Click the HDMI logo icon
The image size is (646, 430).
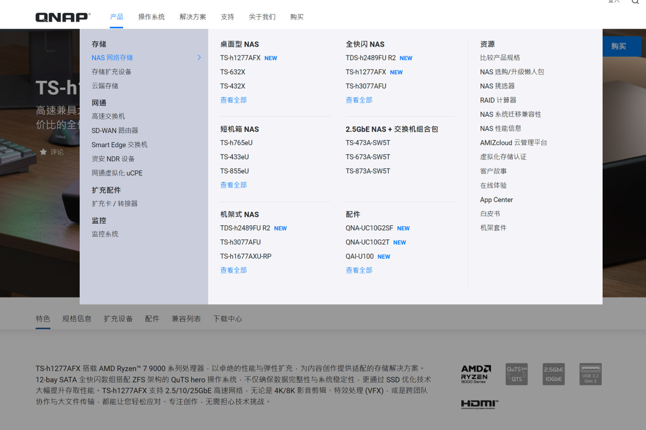[479, 404]
